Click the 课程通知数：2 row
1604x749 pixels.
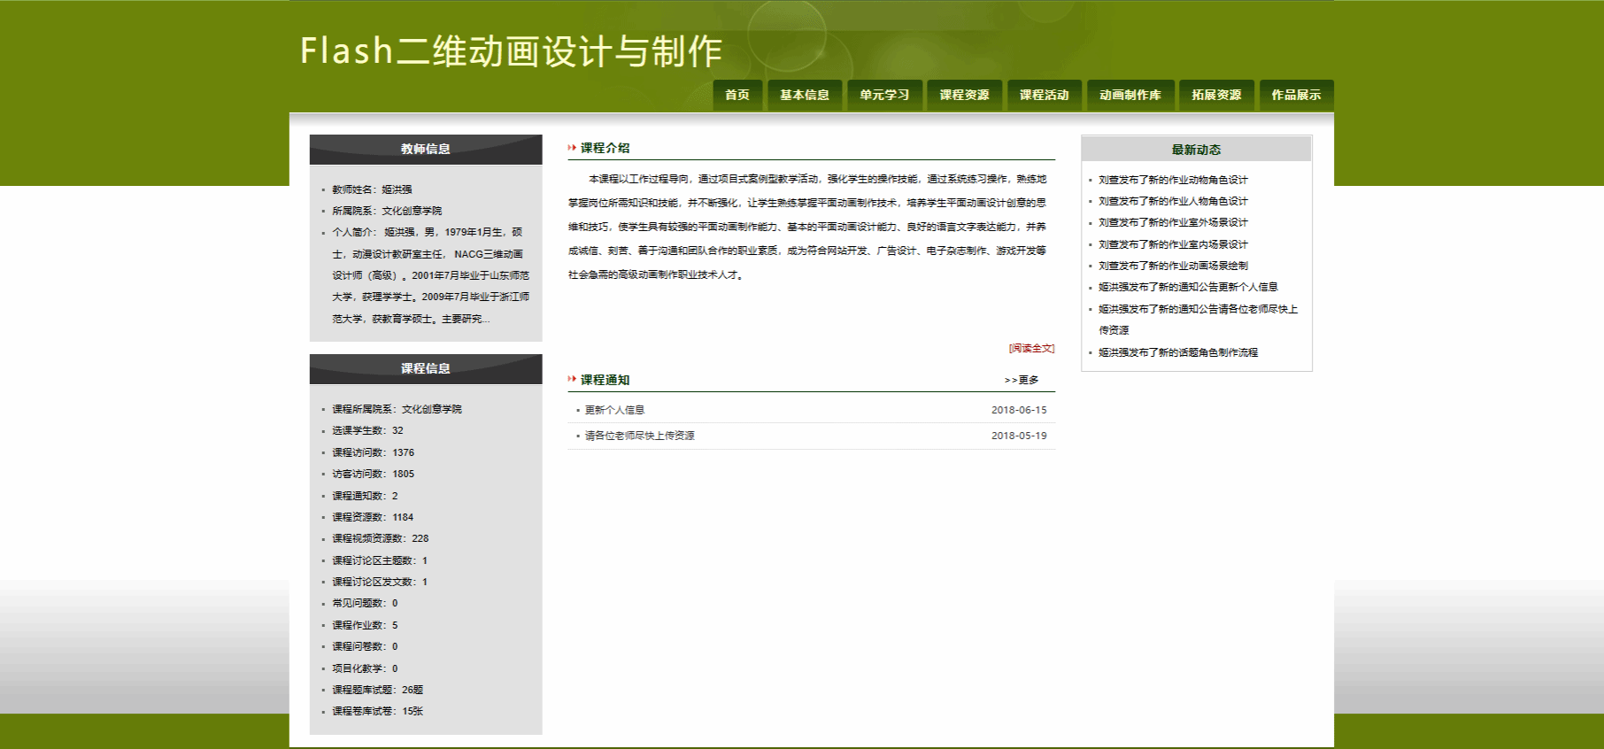pos(365,496)
